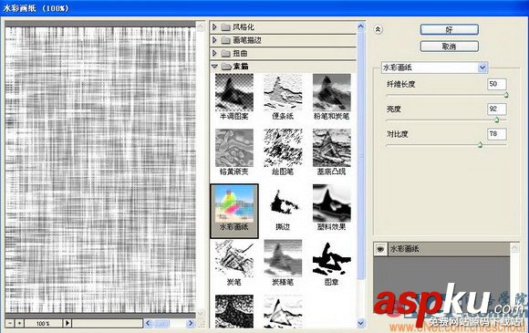
Task: Choose the 粉笔和炭笔 filter thumbnail
Action: pos(332,93)
